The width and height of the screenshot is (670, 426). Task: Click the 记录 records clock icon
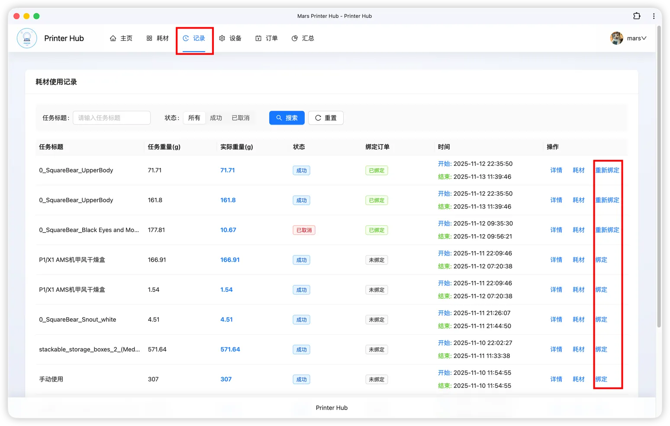(187, 38)
